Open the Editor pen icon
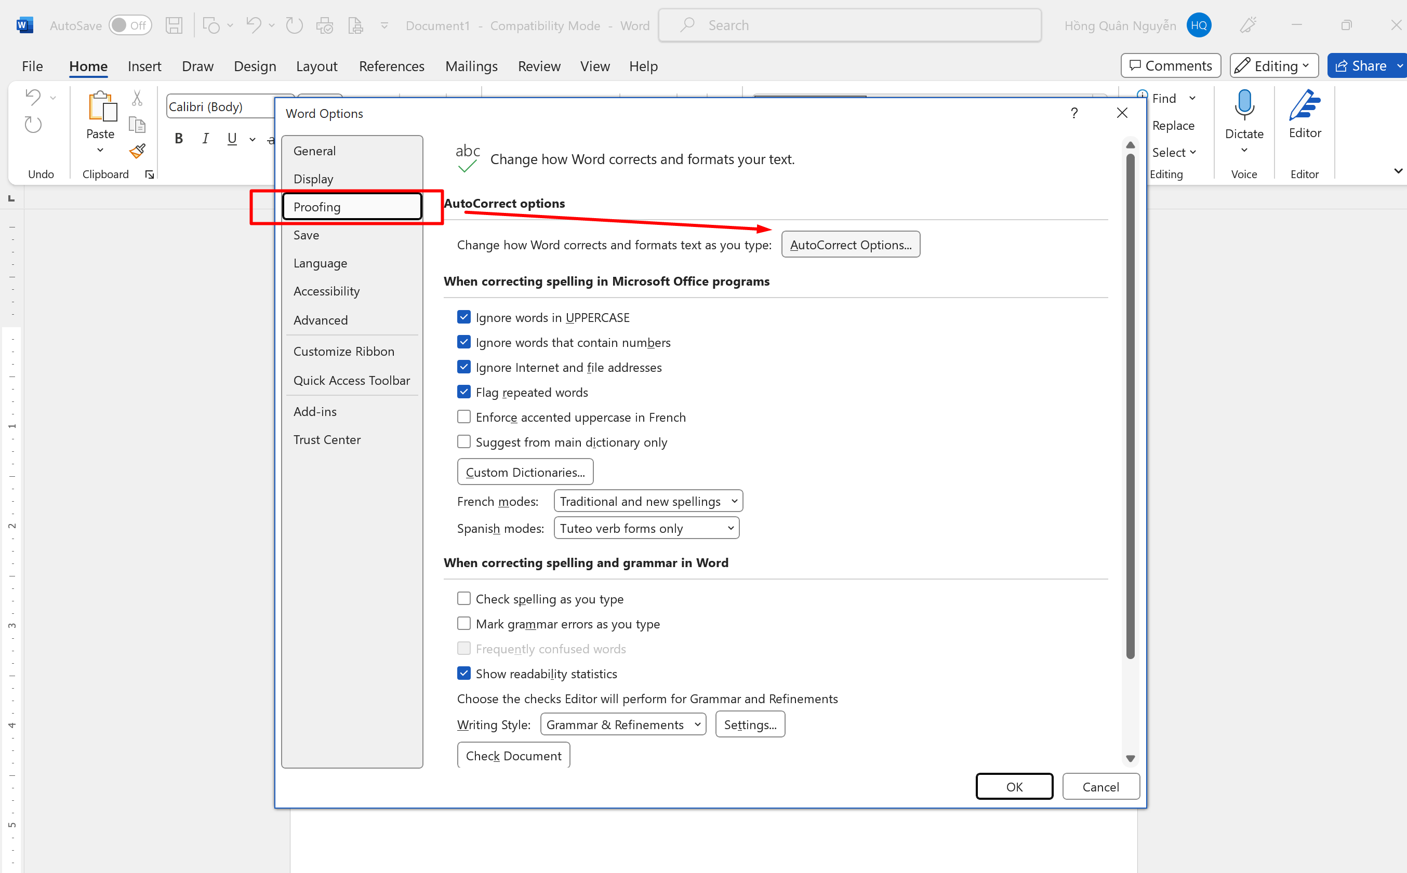Viewport: 1407px width, 873px height. 1304,106
